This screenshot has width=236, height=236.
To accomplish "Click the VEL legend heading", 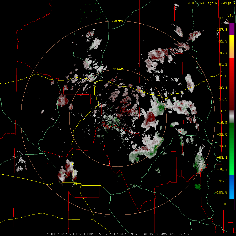I will tap(230, 16).
